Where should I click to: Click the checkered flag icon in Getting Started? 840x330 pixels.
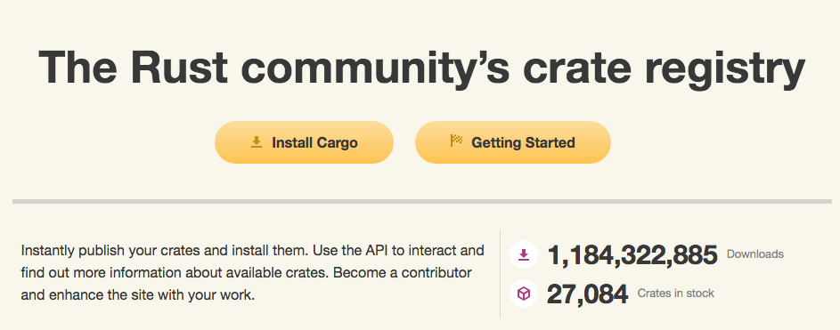point(456,141)
